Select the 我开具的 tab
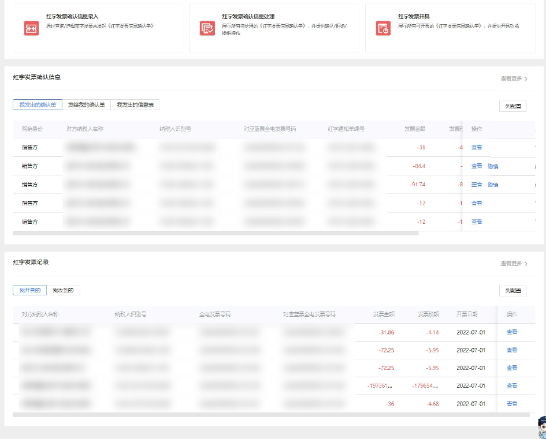The height and width of the screenshot is (439, 546). coord(30,290)
